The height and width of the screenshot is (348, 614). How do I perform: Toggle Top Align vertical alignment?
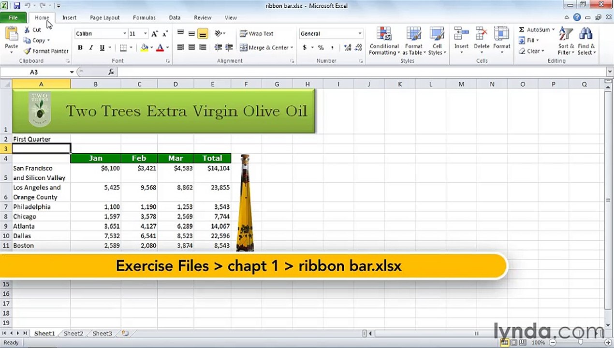coord(180,34)
